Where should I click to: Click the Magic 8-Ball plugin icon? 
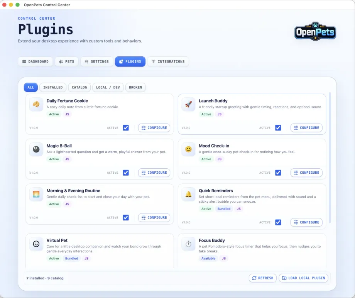pyautogui.click(x=36, y=149)
